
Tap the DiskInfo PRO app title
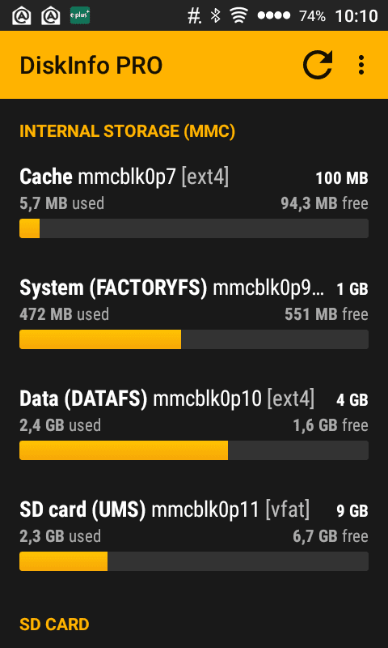91,66
